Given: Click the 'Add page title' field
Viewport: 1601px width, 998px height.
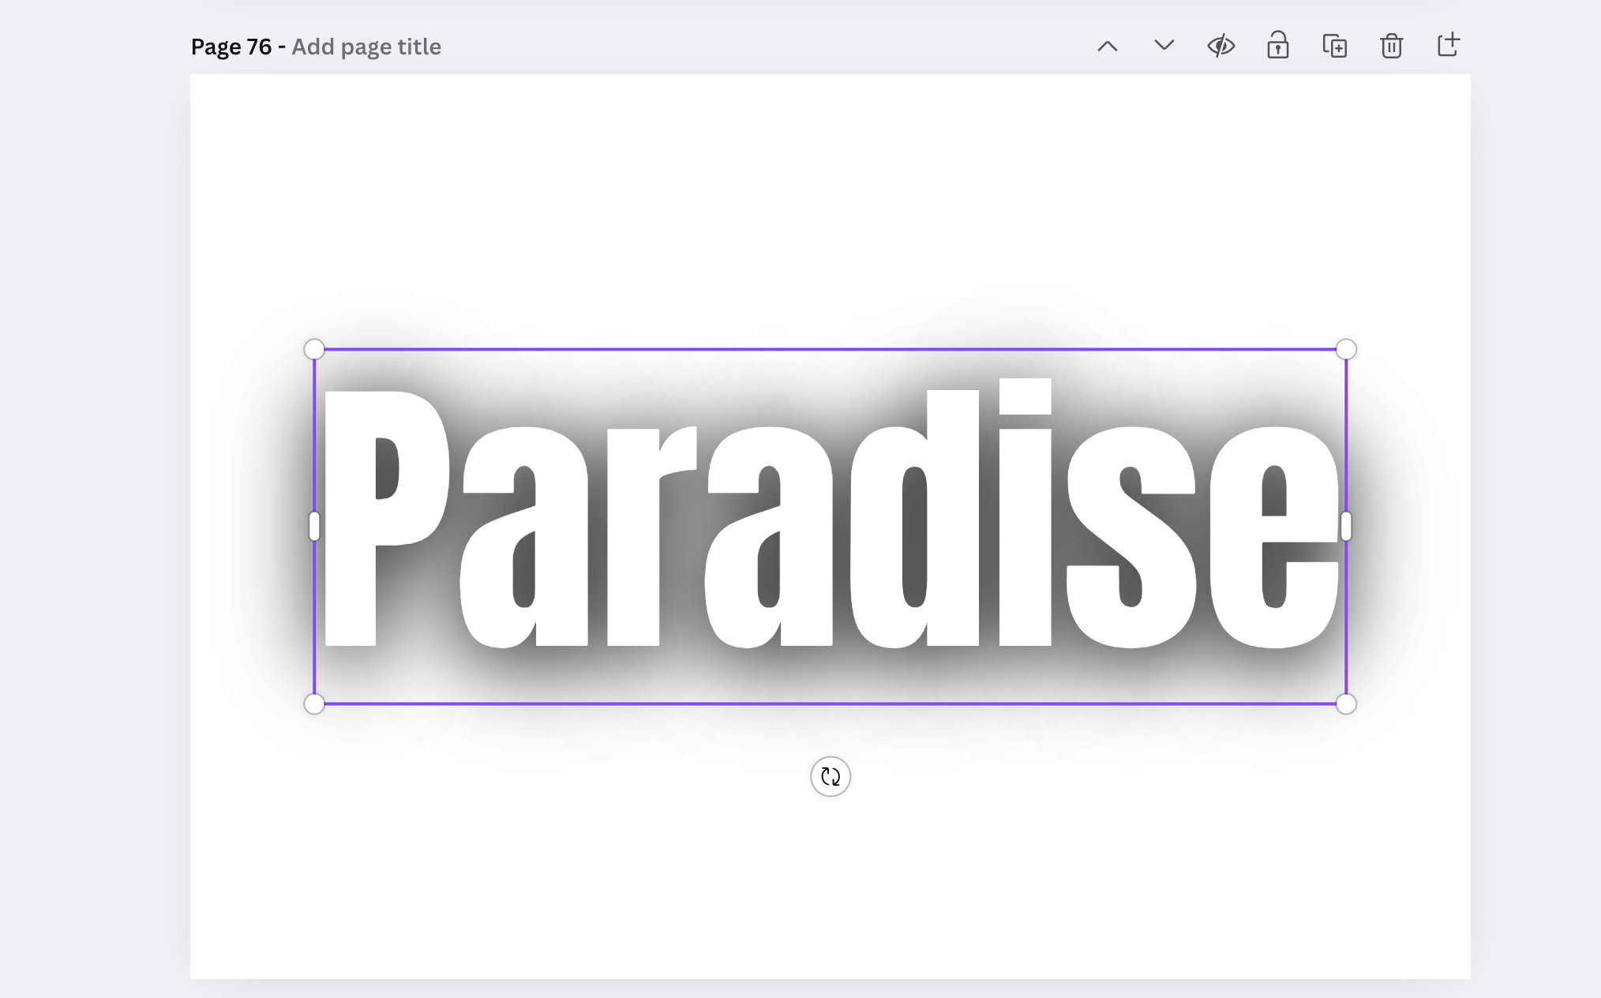Looking at the screenshot, I should pyautogui.click(x=366, y=47).
